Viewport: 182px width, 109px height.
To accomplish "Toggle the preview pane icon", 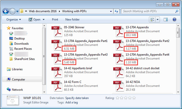I will pos(166,19).
